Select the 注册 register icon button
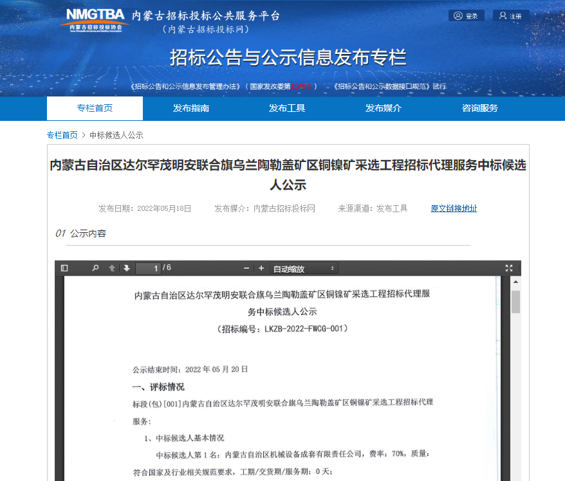Screen dimensions: 565x481 coord(510,15)
